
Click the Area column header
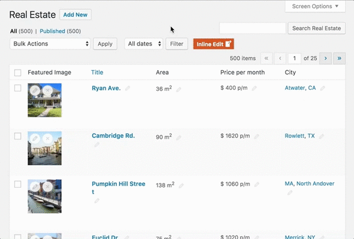pyautogui.click(x=162, y=72)
